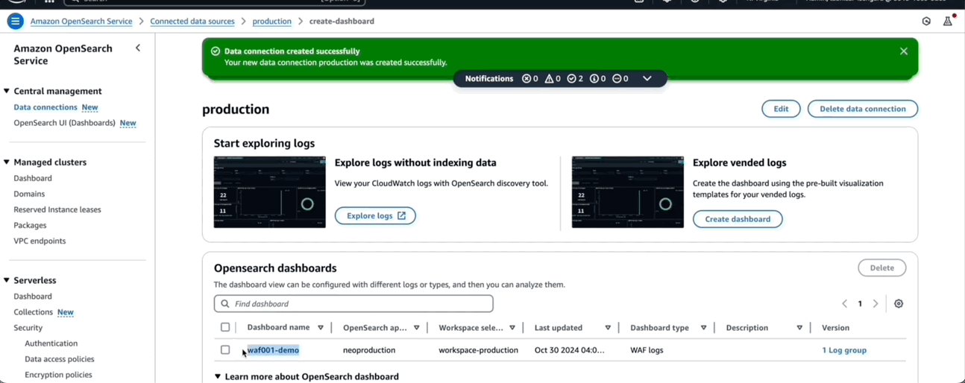The image size is (965, 383).
Task: Click the Version column header
Action: (835, 328)
